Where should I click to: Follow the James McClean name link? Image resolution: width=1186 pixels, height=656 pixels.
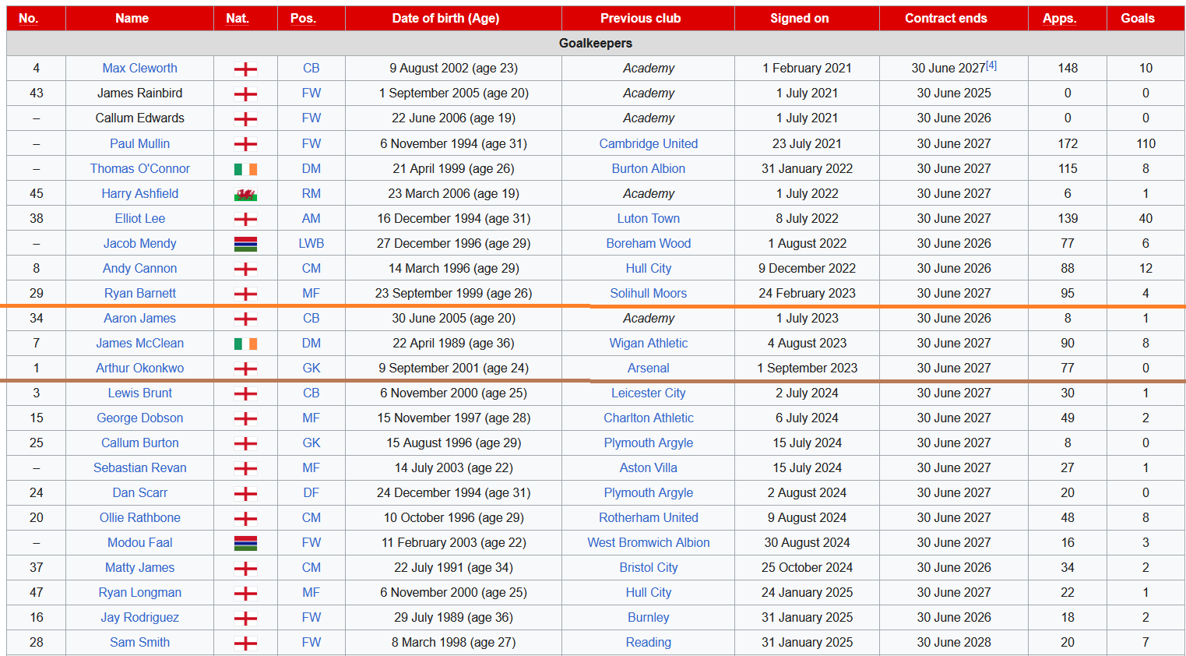pos(140,343)
